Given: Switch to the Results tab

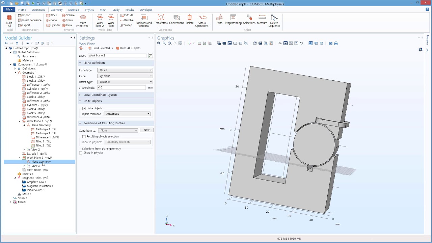Looking at the screenshot, I should [x=130, y=10].
